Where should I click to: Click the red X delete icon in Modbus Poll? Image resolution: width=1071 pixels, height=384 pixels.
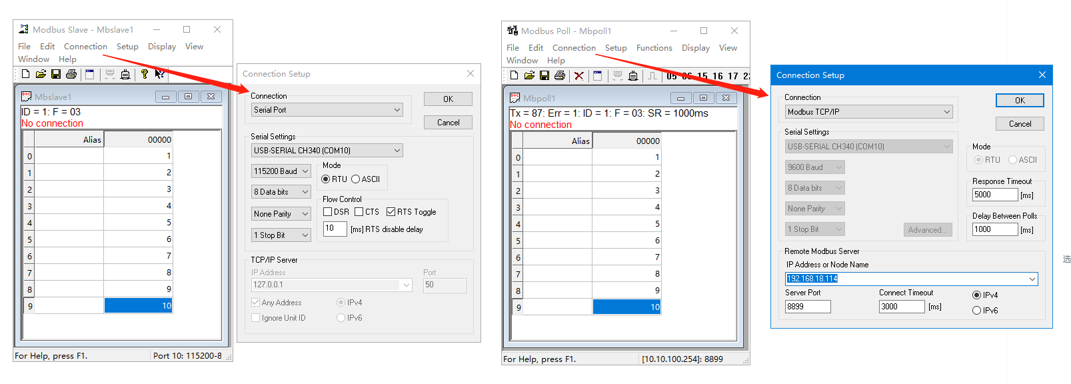click(578, 75)
